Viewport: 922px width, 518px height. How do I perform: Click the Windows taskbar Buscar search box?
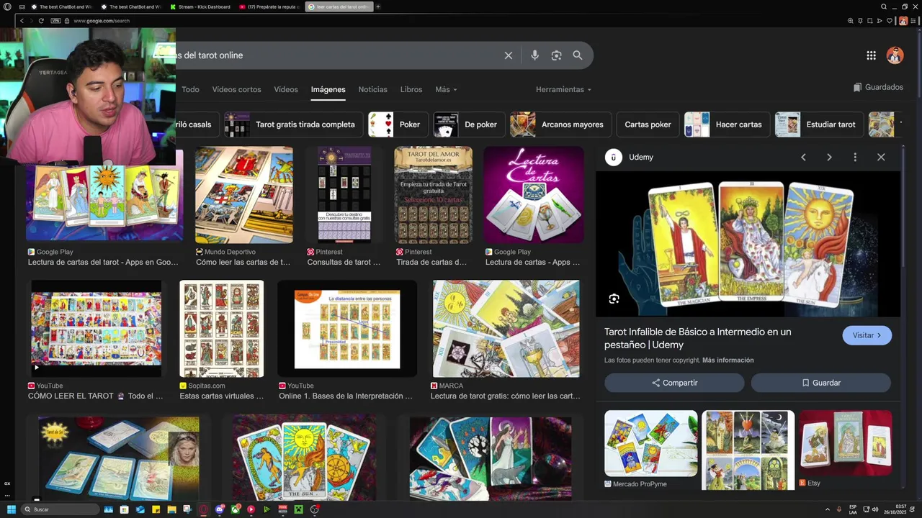(x=60, y=509)
